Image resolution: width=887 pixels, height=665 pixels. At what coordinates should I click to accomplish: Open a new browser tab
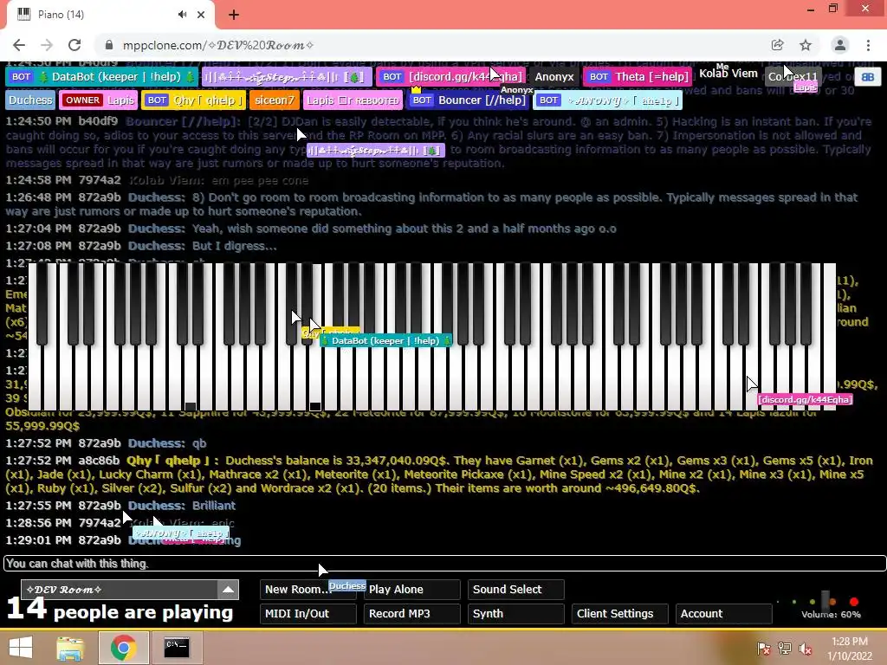click(234, 15)
